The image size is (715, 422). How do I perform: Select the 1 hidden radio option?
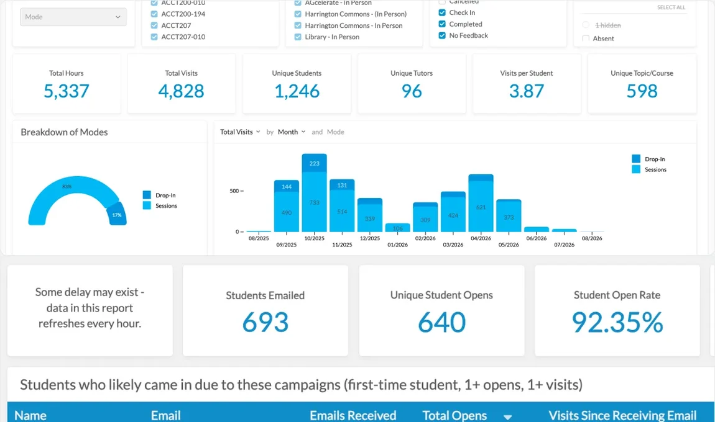pyautogui.click(x=586, y=25)
